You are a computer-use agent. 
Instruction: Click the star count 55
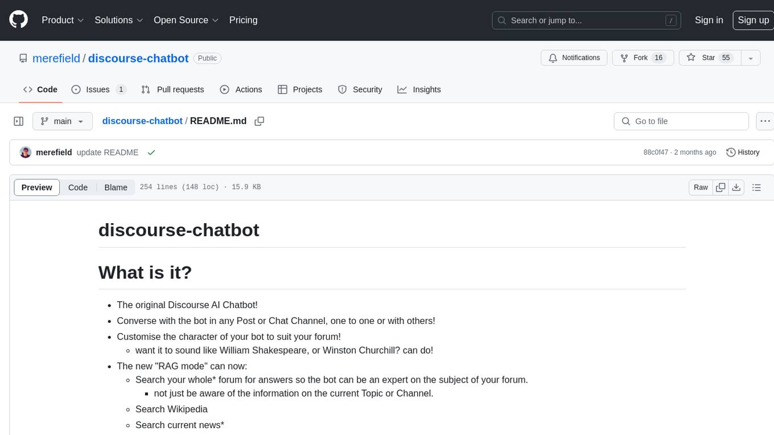[x=726, y=58]
